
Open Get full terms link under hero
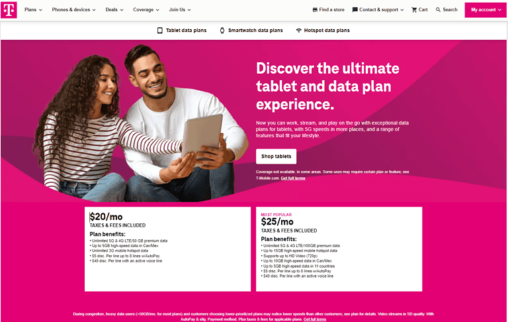tap(293, 178)
